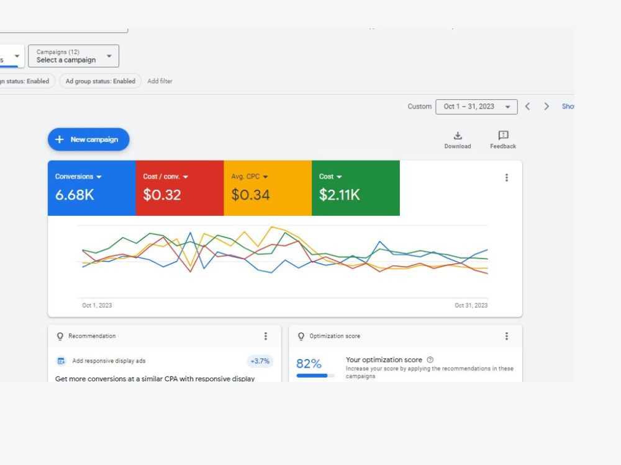Image resolution: width=621 pixels, height=465 pixels.
Task: Click the Custom date range label
Action: (x=419, y=107)
